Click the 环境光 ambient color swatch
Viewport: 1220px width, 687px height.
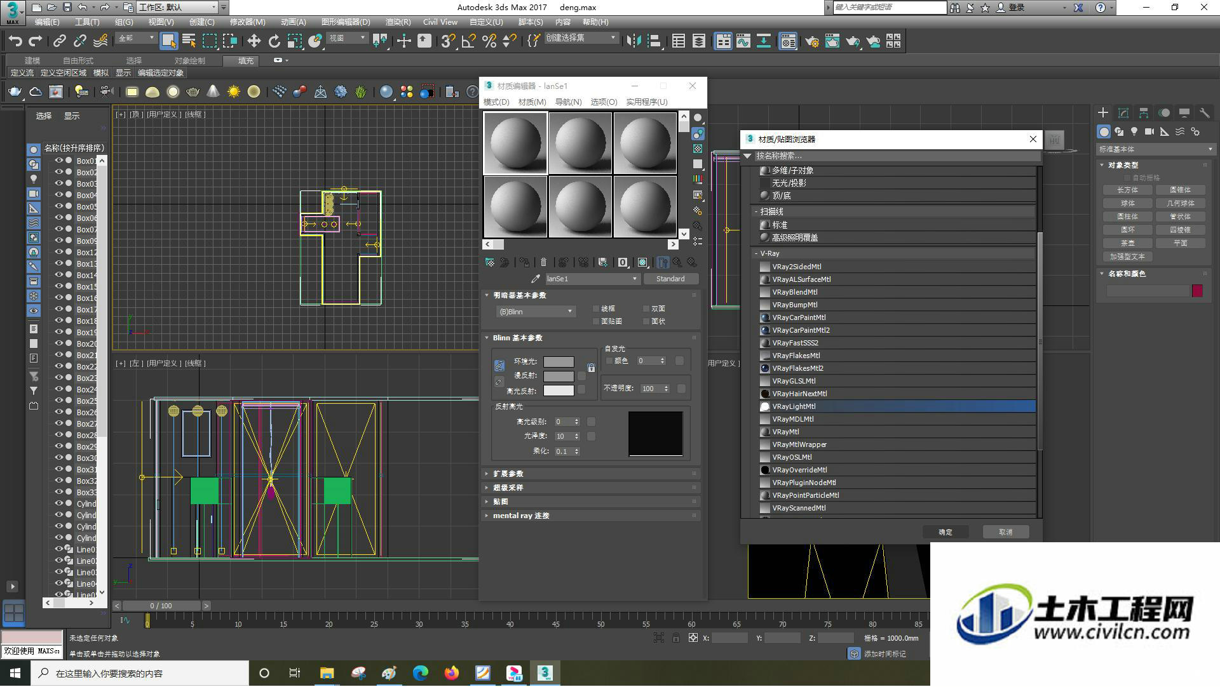pos(559,362)
